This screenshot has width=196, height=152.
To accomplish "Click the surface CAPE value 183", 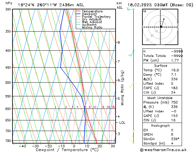I will (x=174, y=88).
